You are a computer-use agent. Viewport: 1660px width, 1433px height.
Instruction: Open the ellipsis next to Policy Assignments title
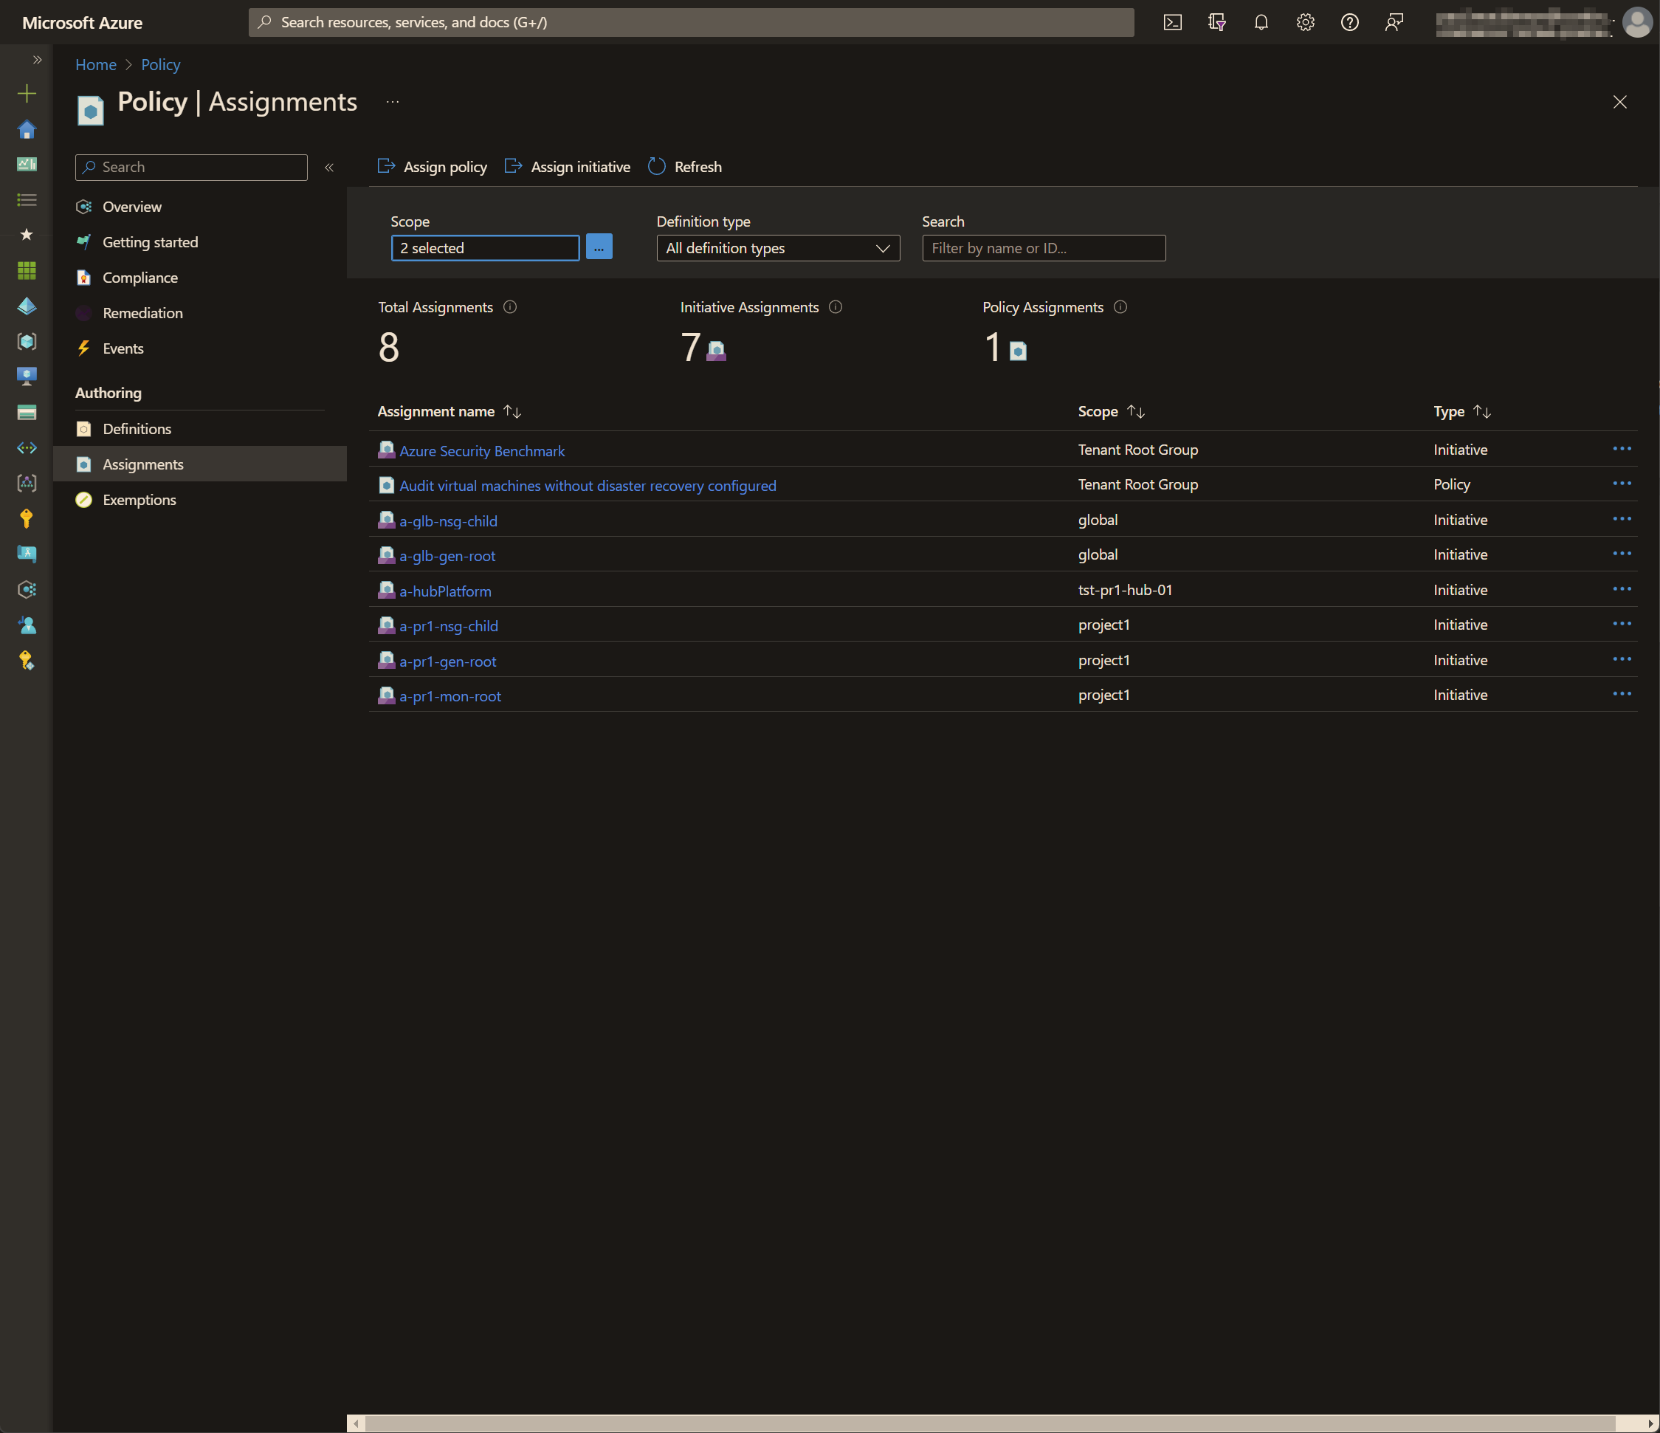point(393,102)
